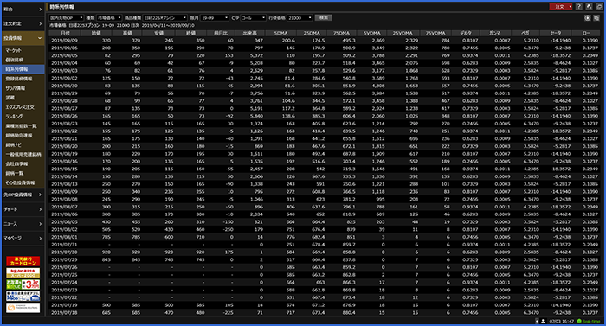
Task: Open 武蔵 in the sidebar
Action: pos(23,98)
